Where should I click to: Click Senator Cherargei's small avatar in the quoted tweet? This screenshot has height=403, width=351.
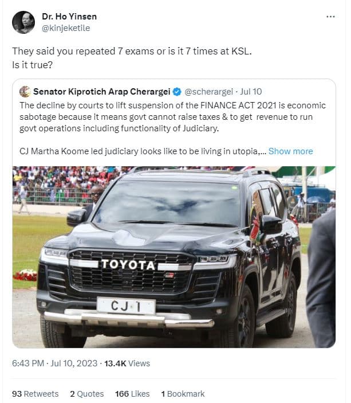25,92
